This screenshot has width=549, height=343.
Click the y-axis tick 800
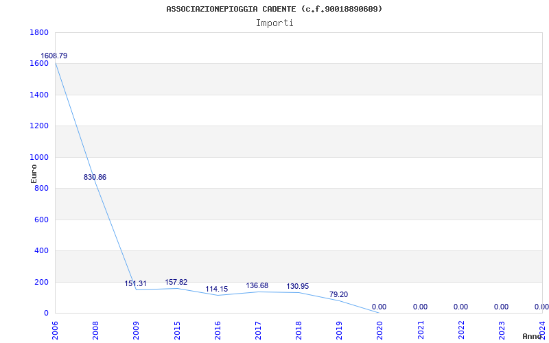coord(41,189)
